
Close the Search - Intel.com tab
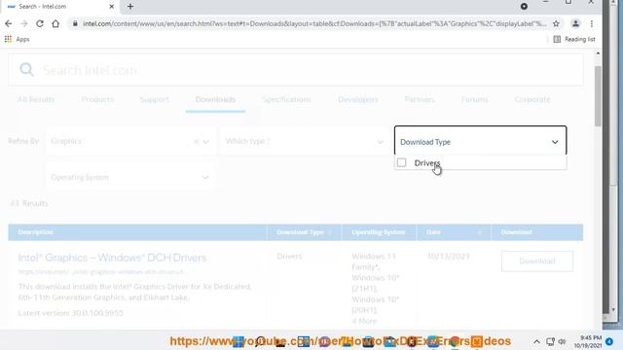pos(112,7)
